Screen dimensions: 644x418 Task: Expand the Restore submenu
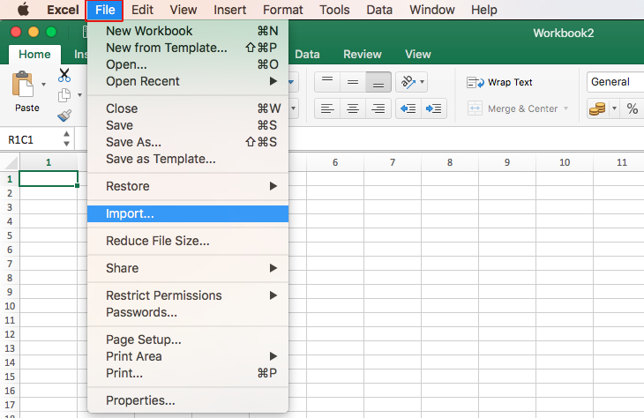188,186
